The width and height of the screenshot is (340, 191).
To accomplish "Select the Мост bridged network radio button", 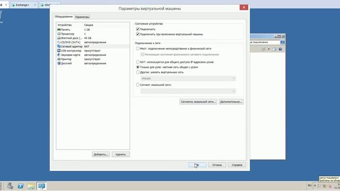I will (138, 48).
